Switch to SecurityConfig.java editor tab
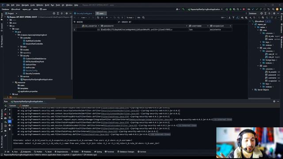Screen dimensions: 283x159 [84, 13]
